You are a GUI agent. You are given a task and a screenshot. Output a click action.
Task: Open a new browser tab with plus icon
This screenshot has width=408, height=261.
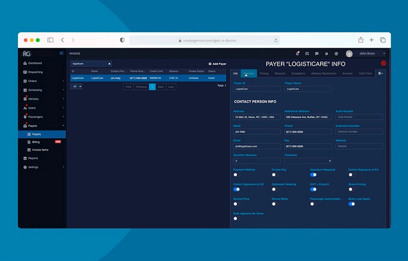click(372, 40)
